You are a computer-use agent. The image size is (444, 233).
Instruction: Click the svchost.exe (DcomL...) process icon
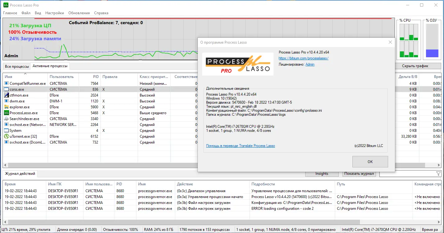7,142
